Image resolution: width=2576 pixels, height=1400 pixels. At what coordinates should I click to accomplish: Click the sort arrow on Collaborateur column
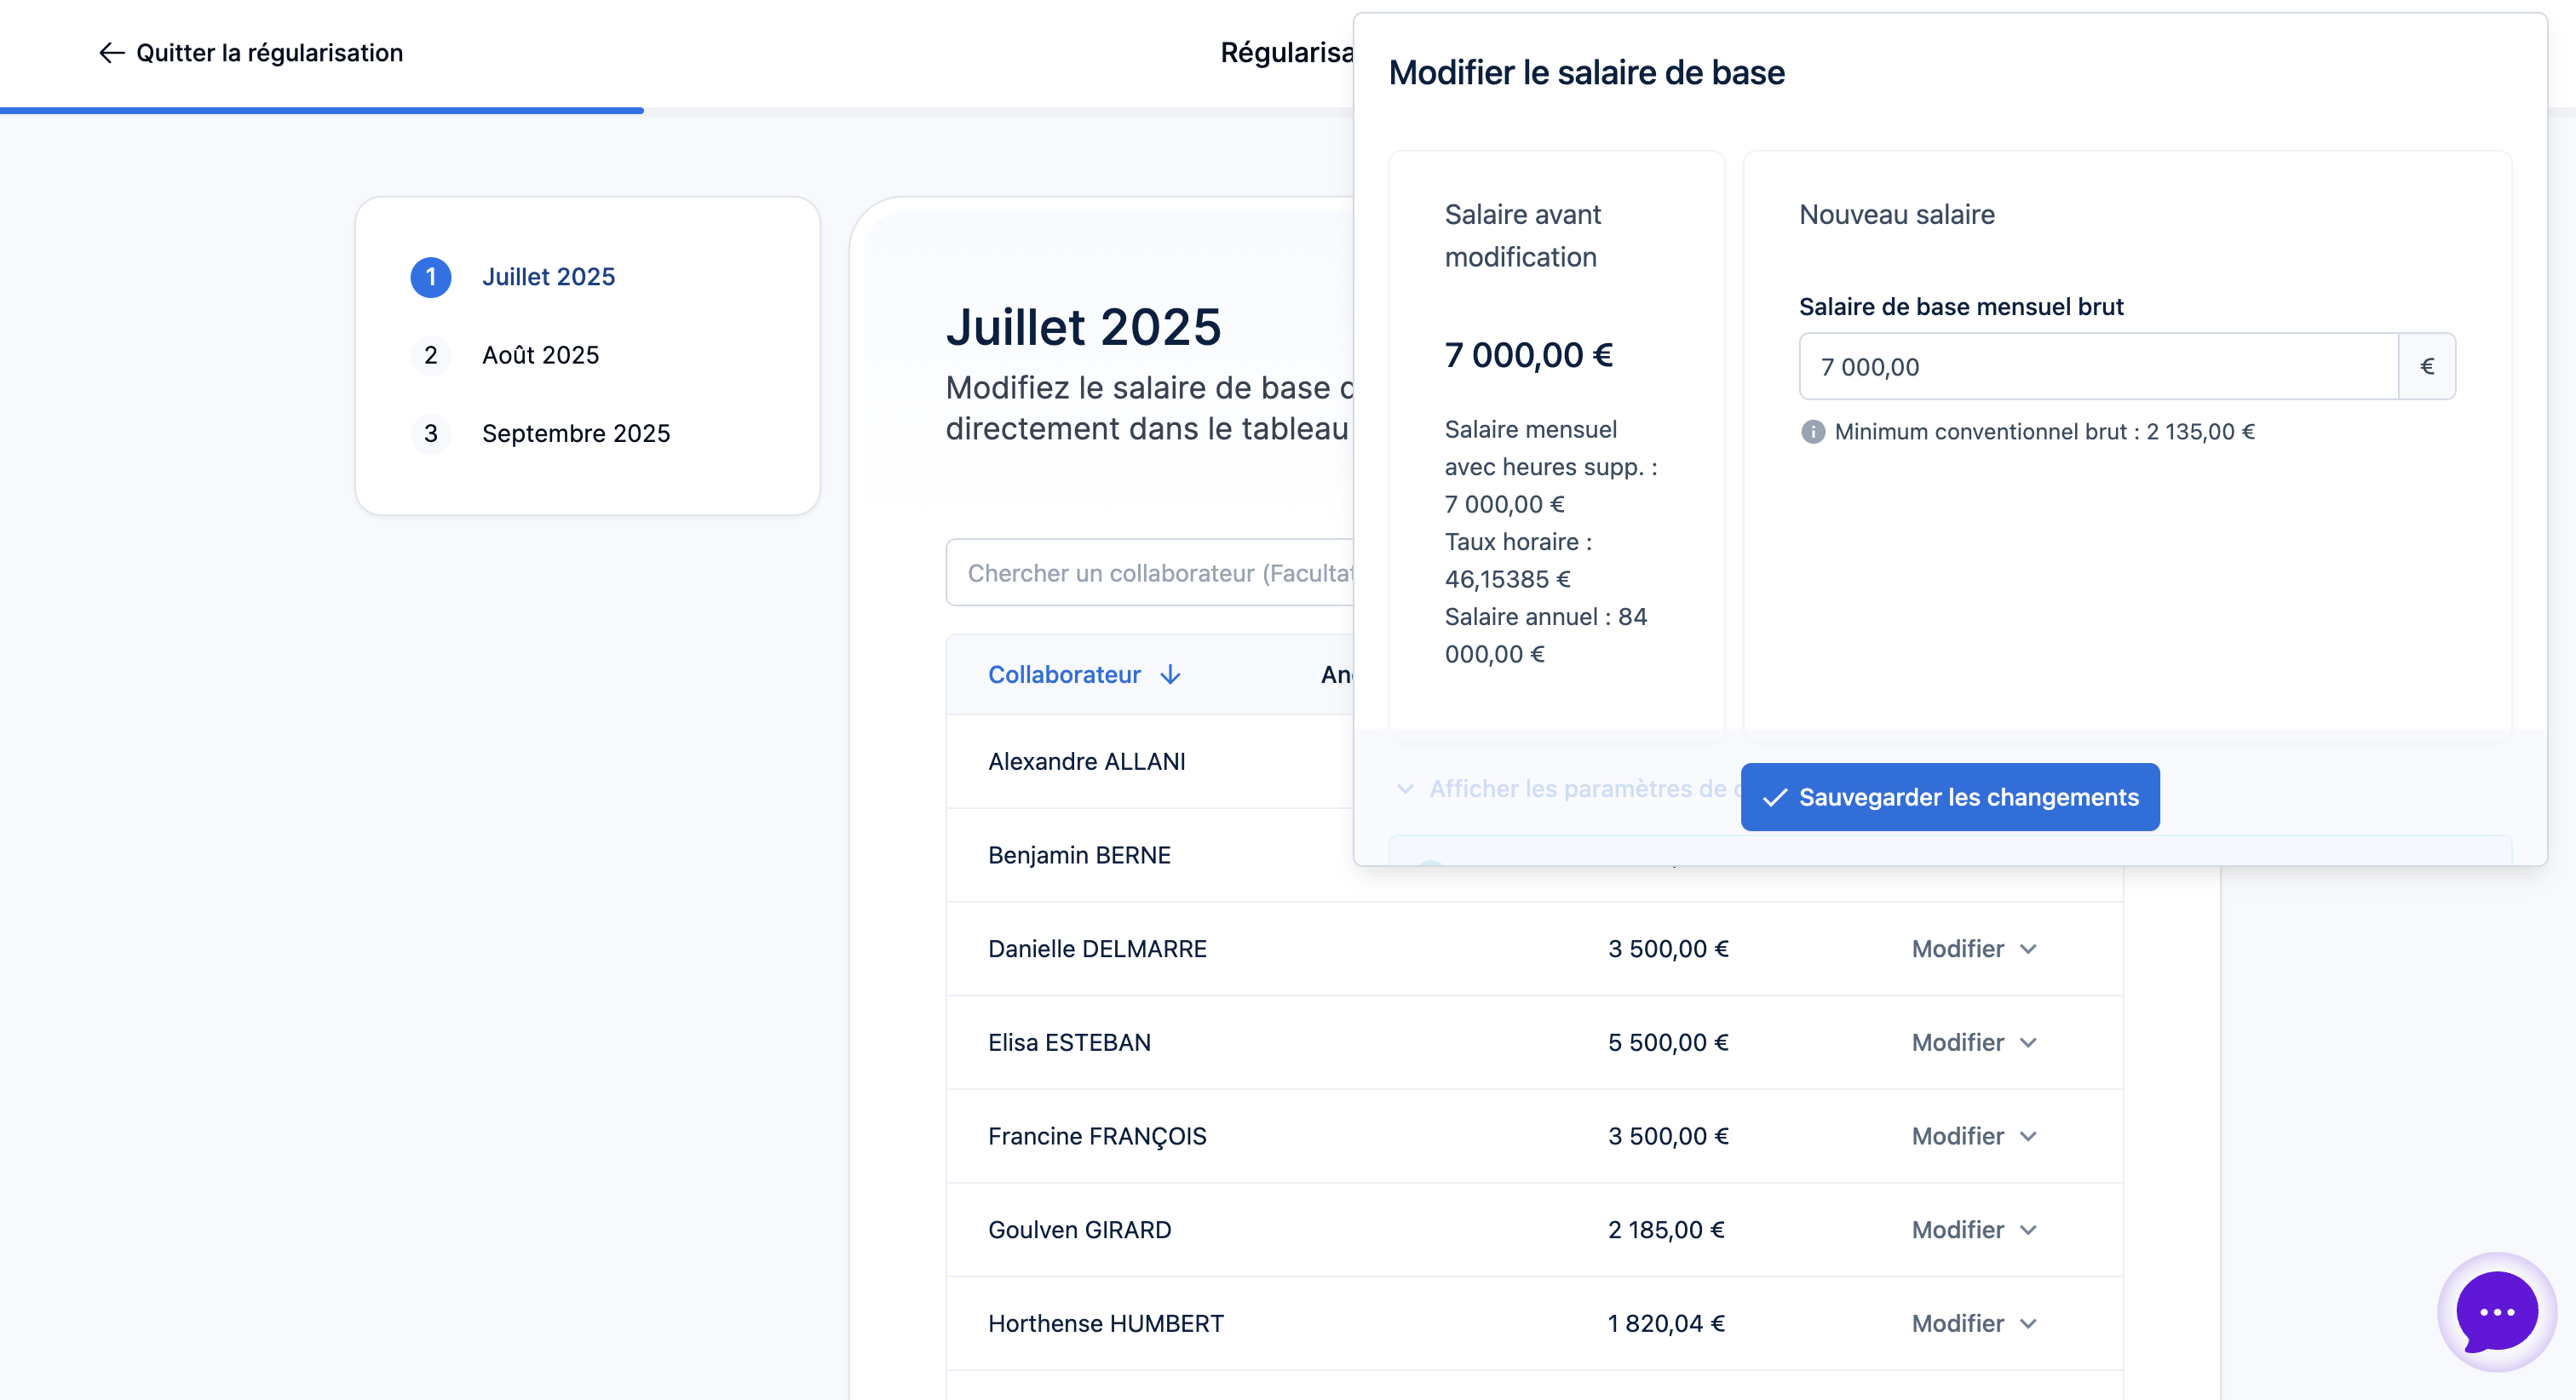[1170, 675]
